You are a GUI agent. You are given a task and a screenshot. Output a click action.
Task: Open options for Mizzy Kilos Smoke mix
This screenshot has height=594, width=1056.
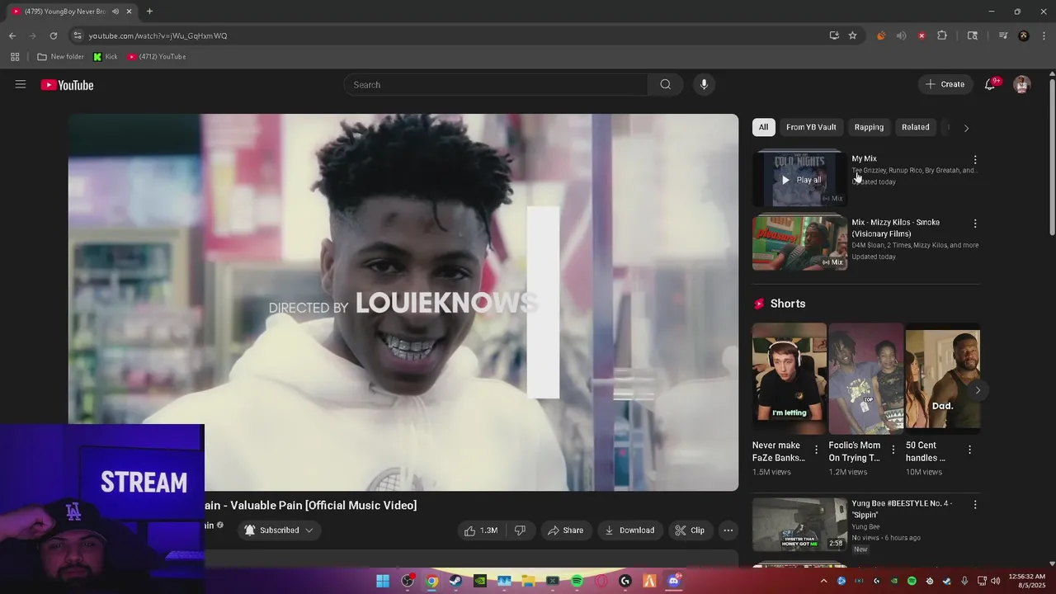(x=975, y=224)
